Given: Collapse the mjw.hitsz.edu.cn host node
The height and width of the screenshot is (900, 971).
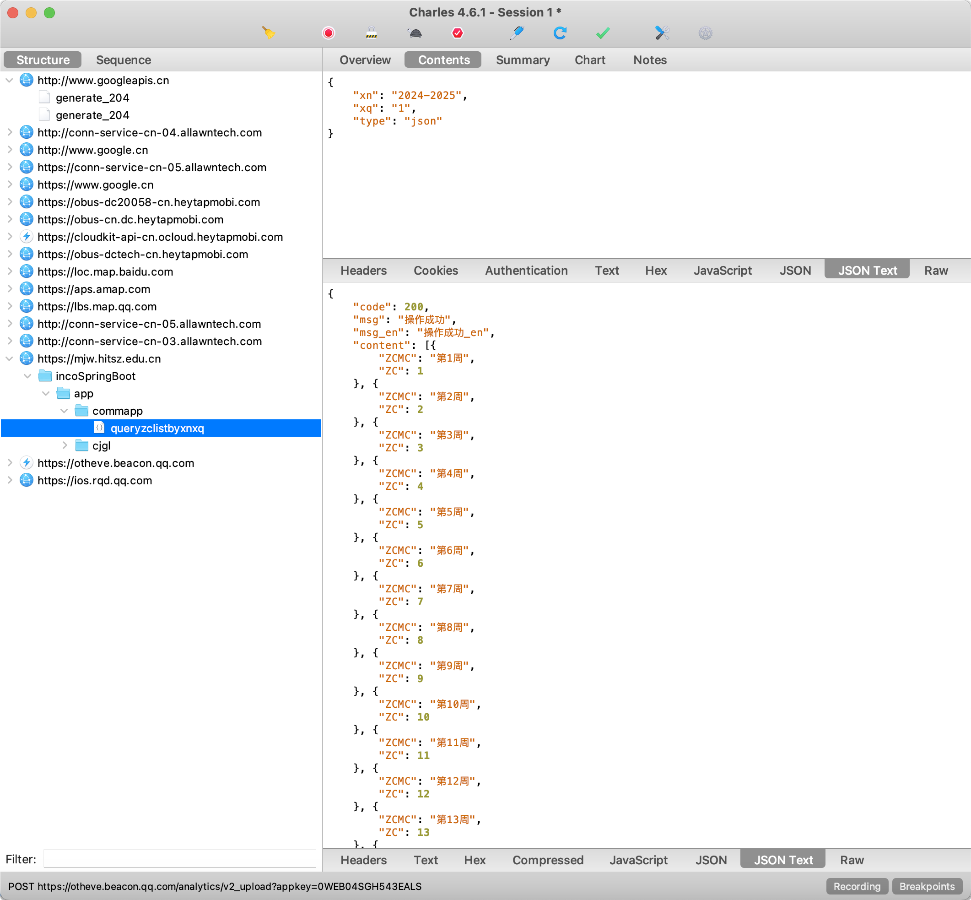Looking at the screenshot, I should tap(9, 359).
